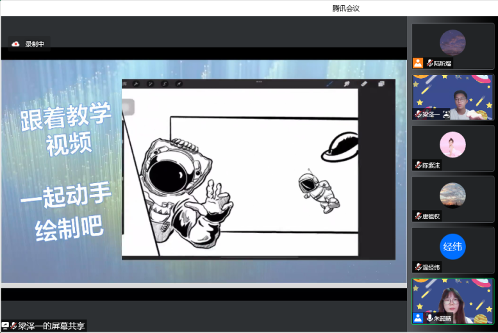The width and height of the screenshot is (498, 333).
Task: Select the Procreate Transform arrow tool
Action: coord(179,84)
